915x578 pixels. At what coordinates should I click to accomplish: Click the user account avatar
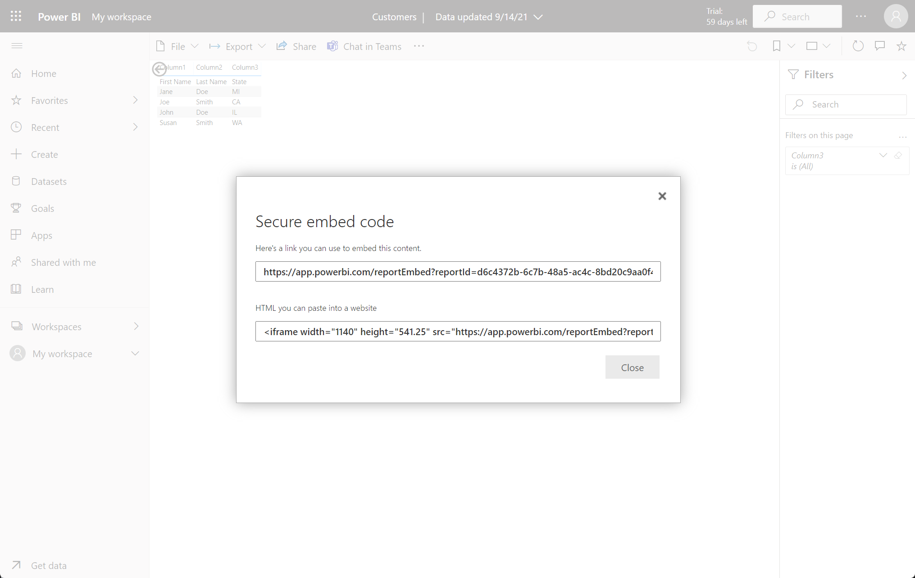(x=896, y=17)
